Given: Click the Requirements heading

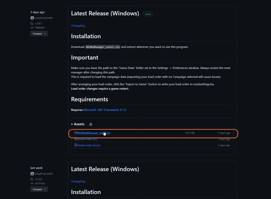Looking at the screenshot, I should (x=90, y=99).
